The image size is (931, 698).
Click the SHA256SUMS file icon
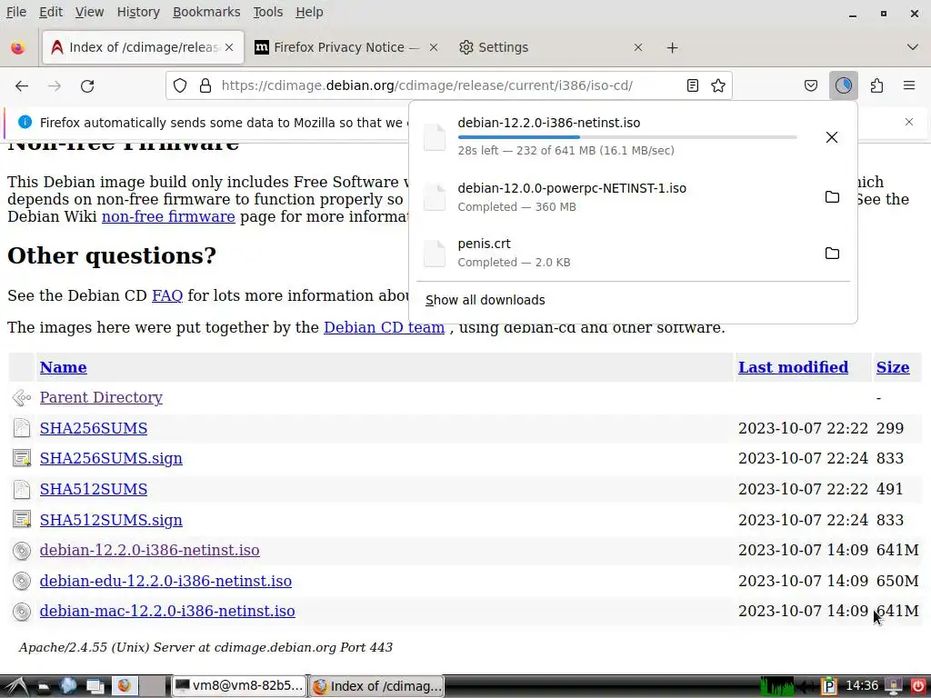tap(22, 428)
